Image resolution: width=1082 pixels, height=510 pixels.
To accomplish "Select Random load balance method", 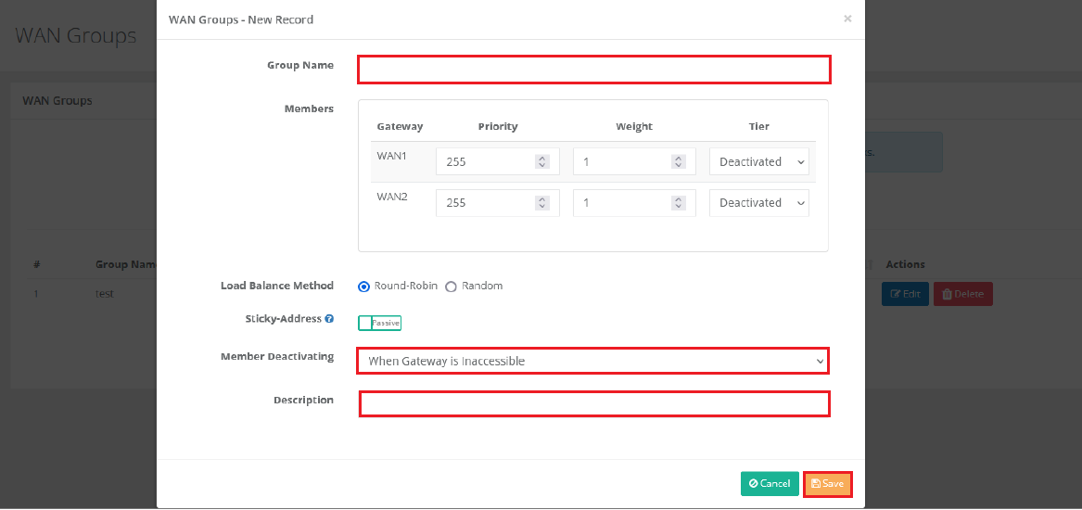I will pyautogui.click(x=452, y=287).
